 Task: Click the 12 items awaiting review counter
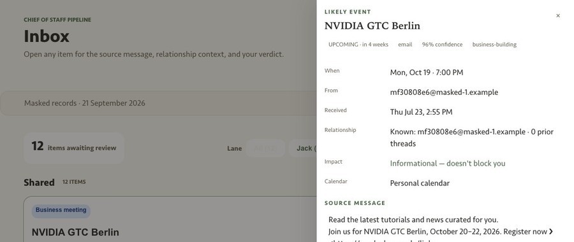tap(74, 148)
